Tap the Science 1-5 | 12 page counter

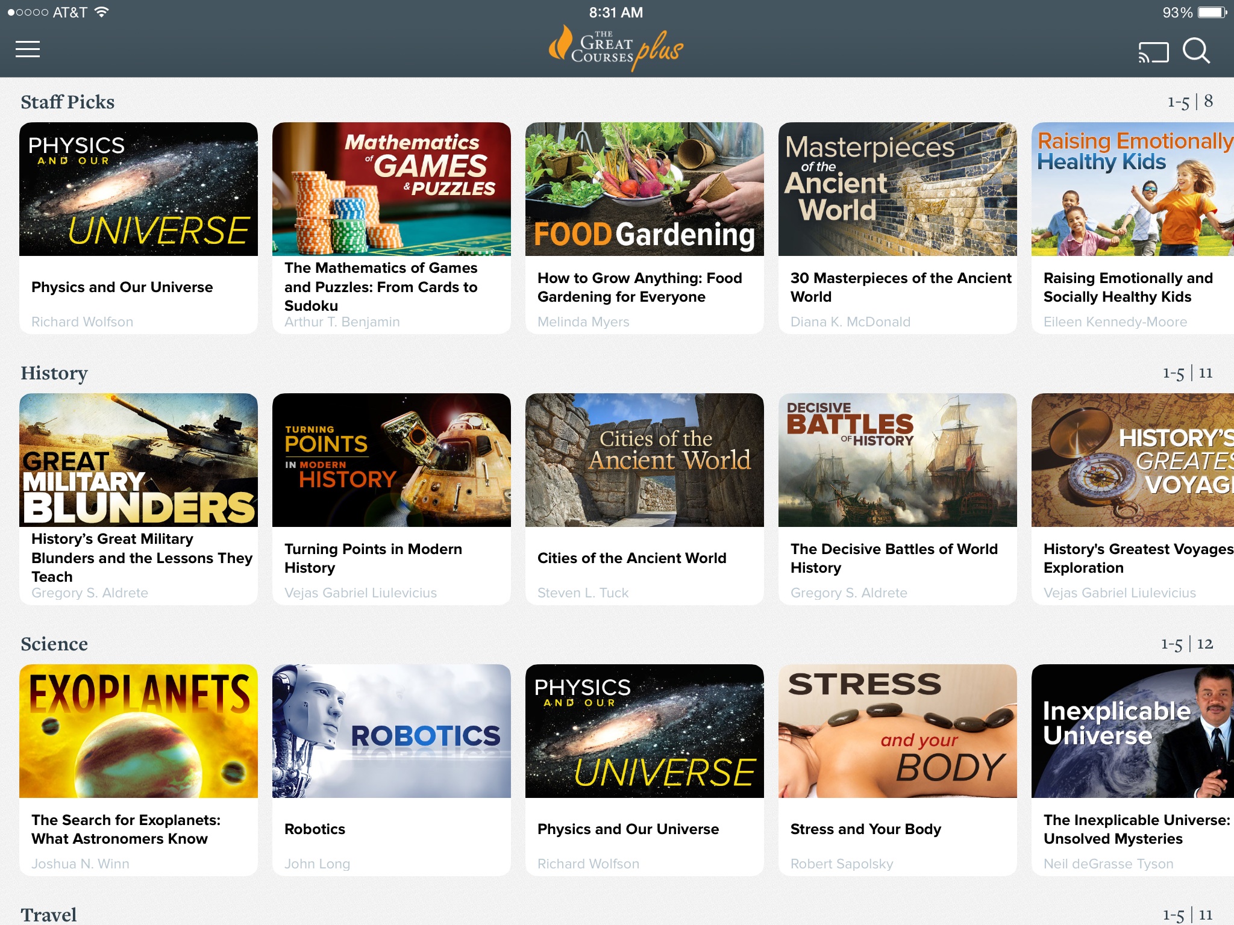(x=1186, y=644)
